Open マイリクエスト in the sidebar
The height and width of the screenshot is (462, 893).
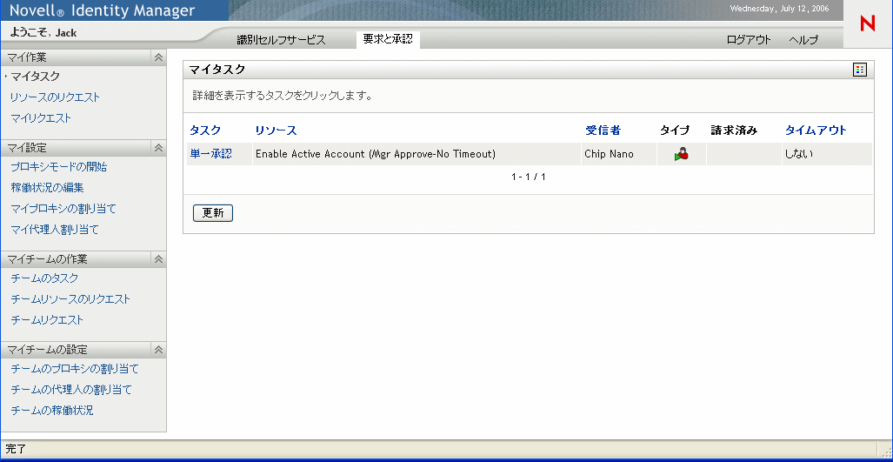[x=41, y=118]
